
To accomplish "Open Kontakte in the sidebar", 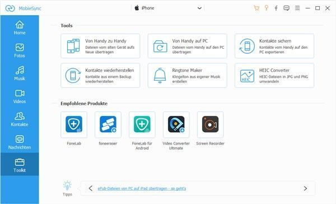I will pos(20,119).
